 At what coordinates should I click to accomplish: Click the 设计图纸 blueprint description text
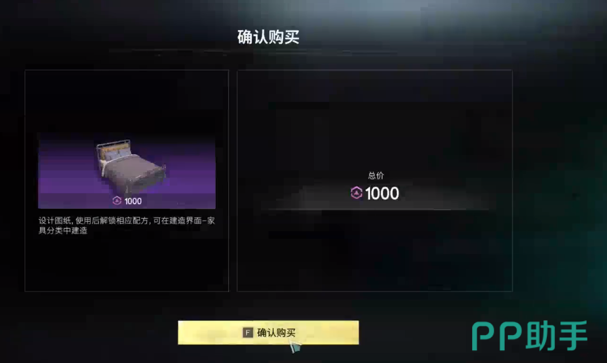click(127, 225)
